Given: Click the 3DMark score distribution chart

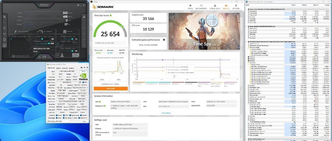Looking at the screenshot, I should point(111,67).
